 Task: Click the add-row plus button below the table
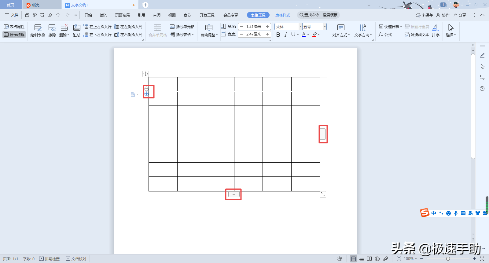(234, 194)
